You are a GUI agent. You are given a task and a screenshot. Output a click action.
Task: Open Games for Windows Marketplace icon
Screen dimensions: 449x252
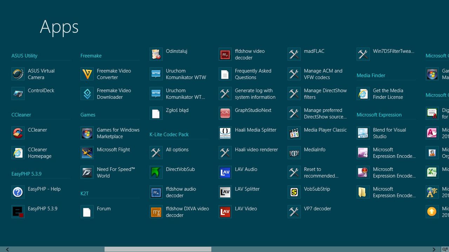(x=87, y=133)
